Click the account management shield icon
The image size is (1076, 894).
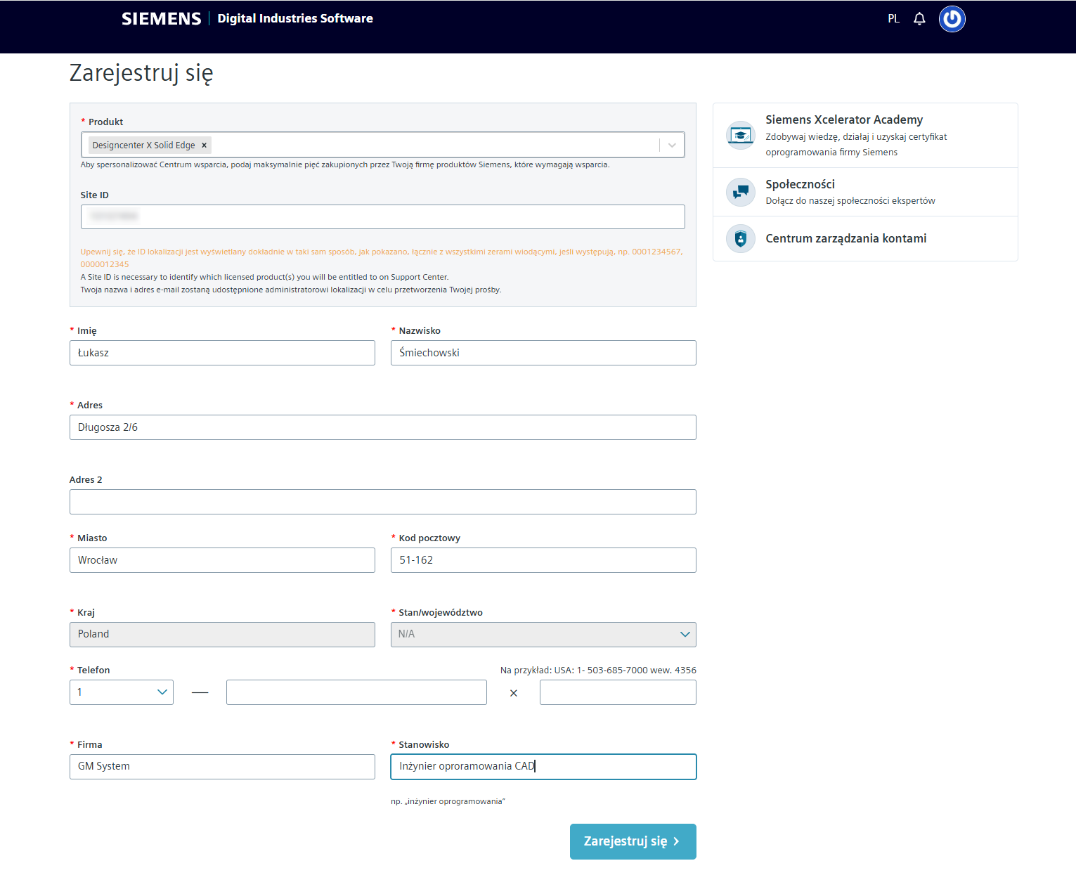[740, 239]
